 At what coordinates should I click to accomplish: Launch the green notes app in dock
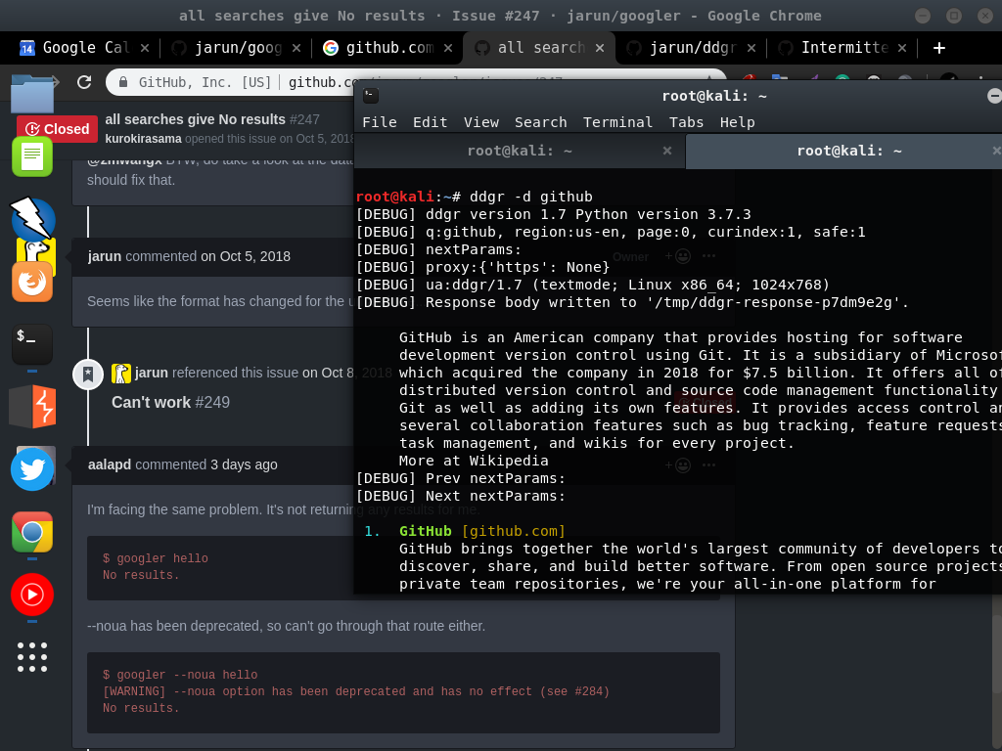pos(32,156)
